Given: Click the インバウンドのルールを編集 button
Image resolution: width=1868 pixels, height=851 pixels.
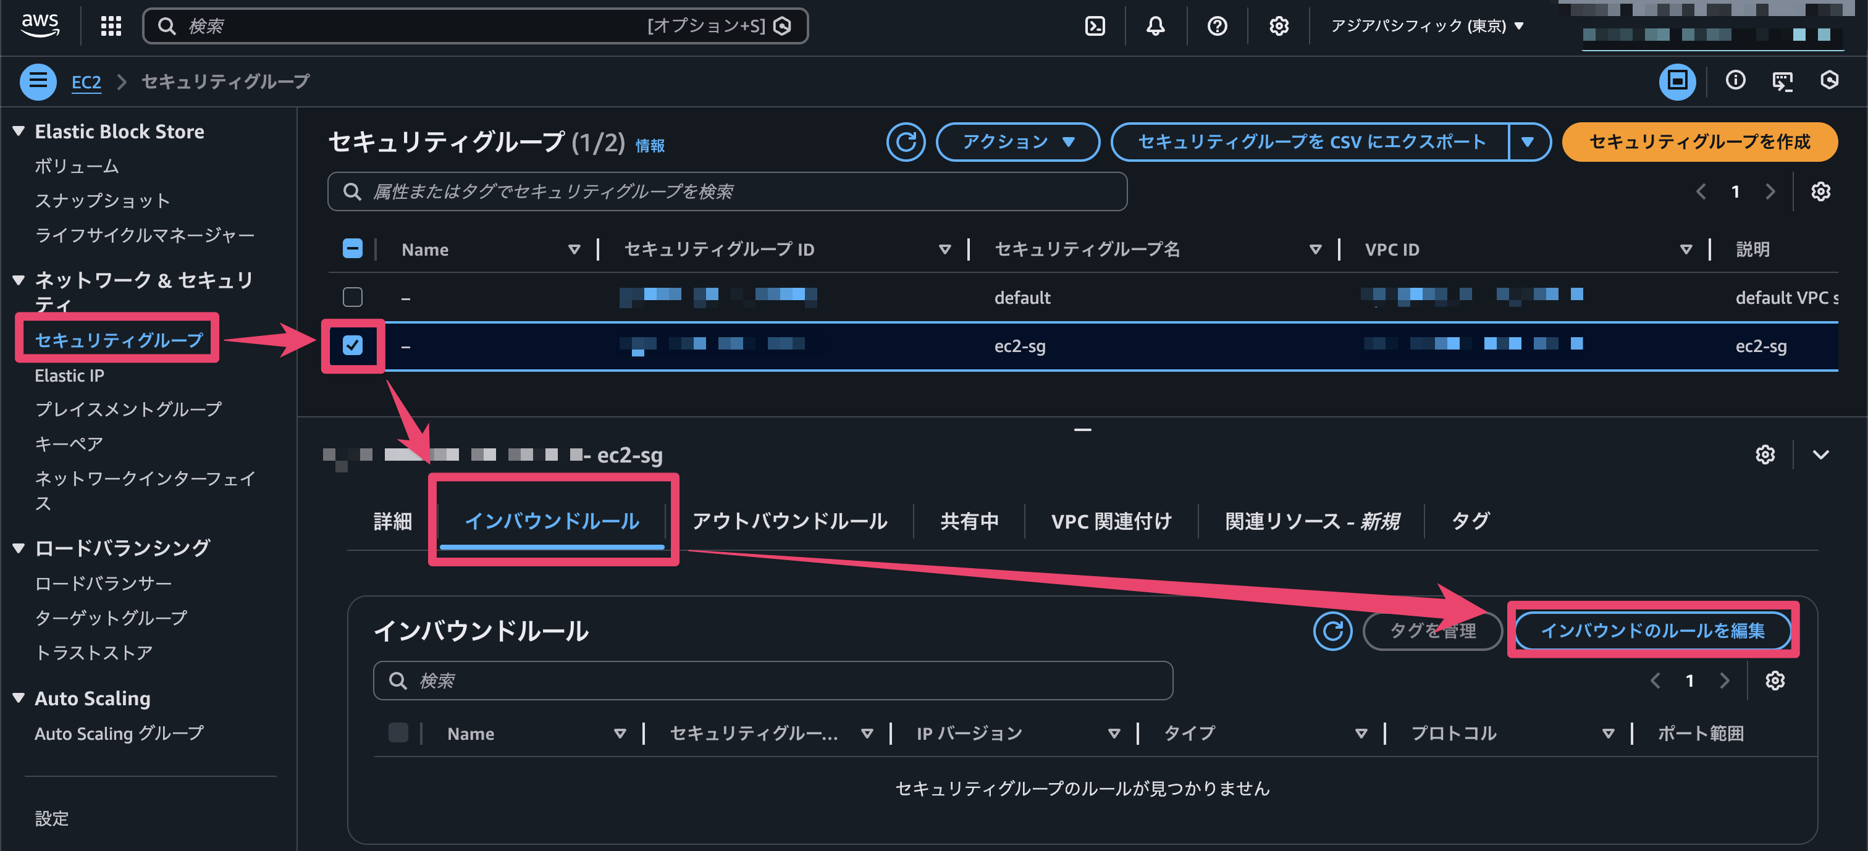Looking at the screenshot, I should point(1654,631).
